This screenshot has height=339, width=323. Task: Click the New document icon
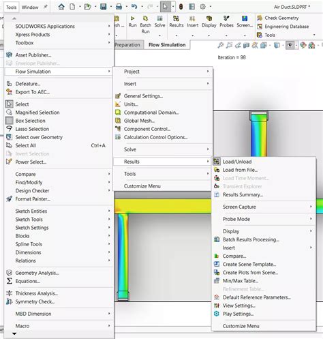pyautogui.click(x=72, y=7)
